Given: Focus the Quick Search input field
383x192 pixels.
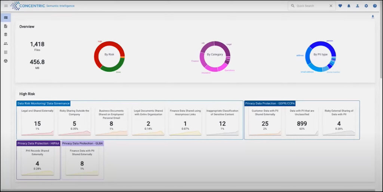Looking at the screenshot, I should pos(312,6).
